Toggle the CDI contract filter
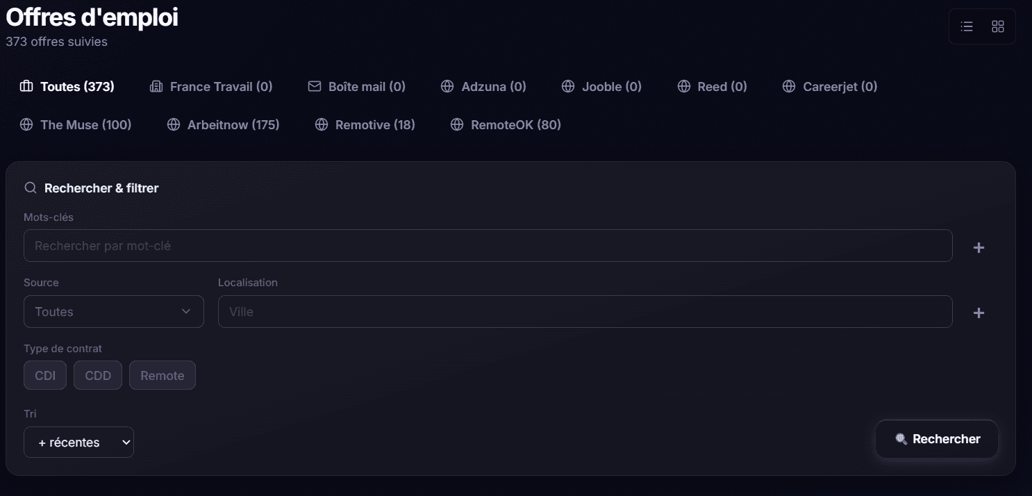The height and width of the screenshot is (496, 1032). tap(45, 375)
